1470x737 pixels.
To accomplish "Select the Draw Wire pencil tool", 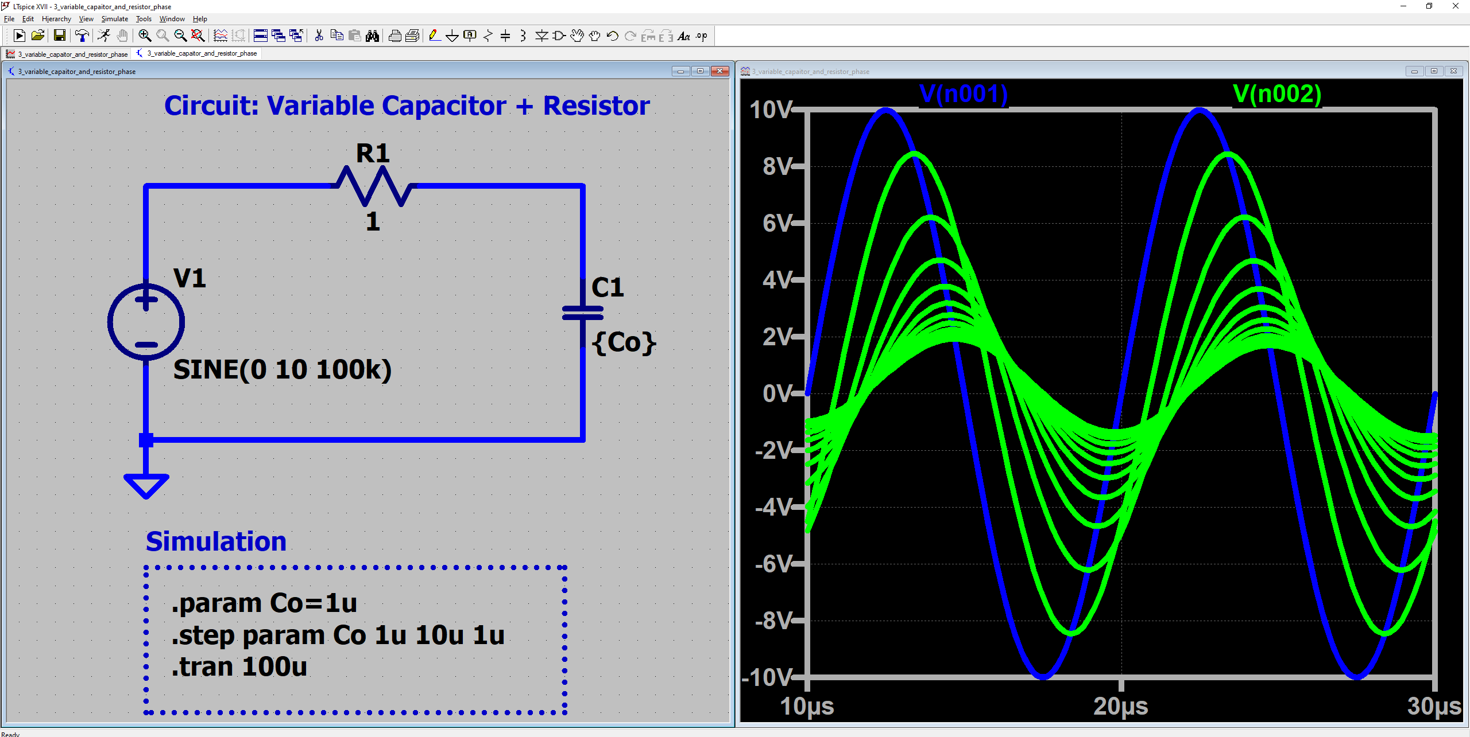I will point(435,36).
